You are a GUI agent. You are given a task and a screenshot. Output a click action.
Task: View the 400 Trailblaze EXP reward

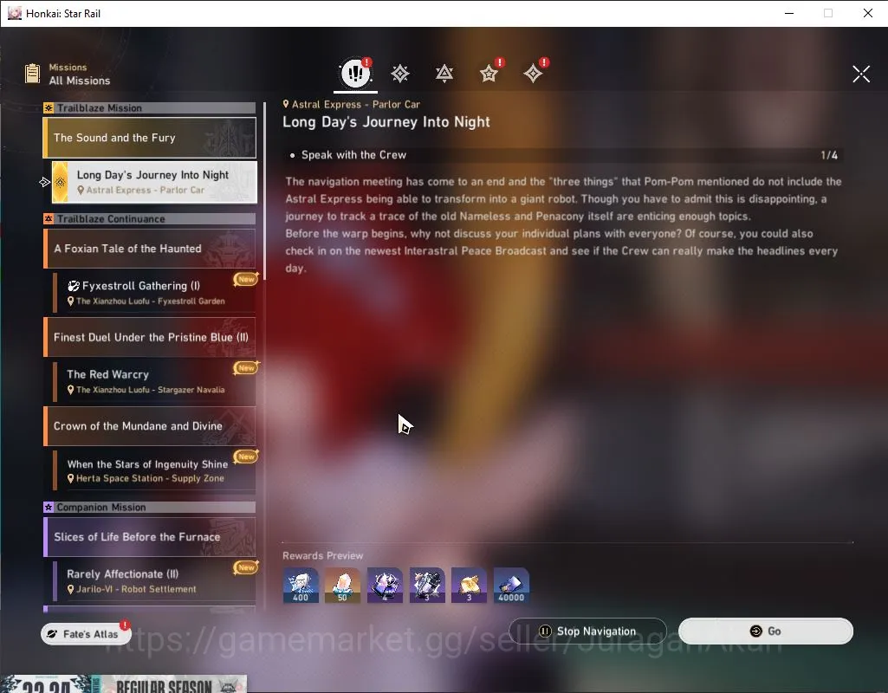(x=301, y=586)
